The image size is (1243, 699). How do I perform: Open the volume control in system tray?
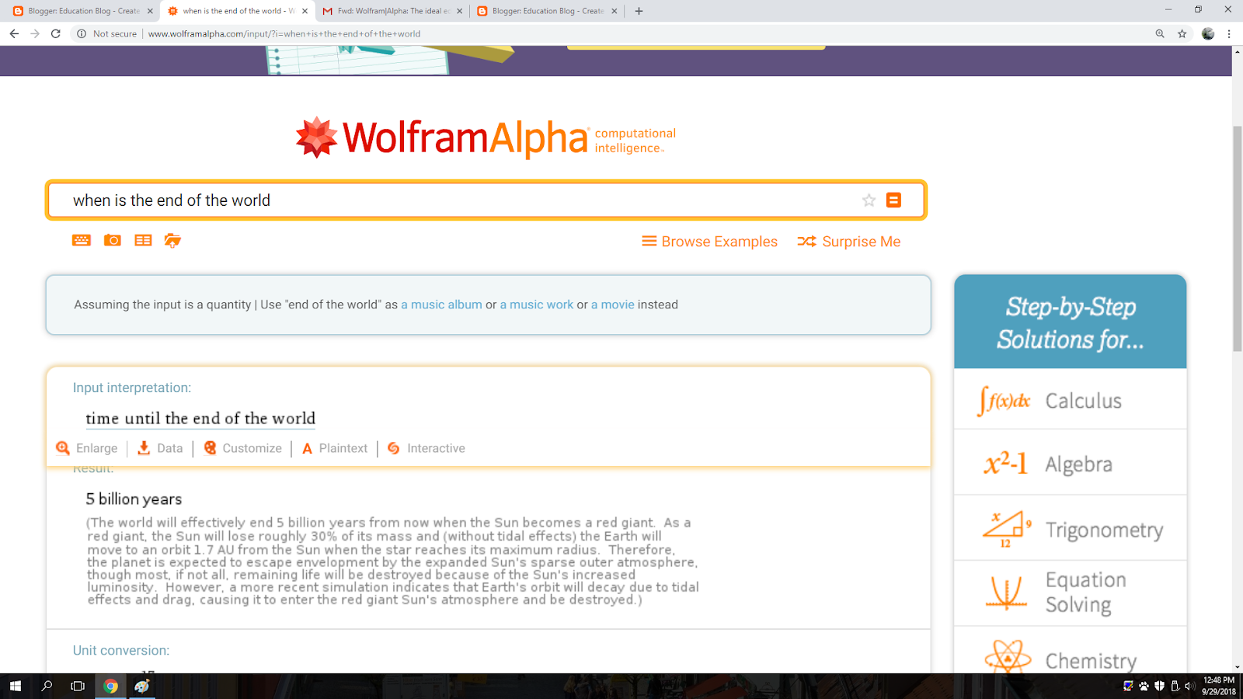(x=1189, y=686)
